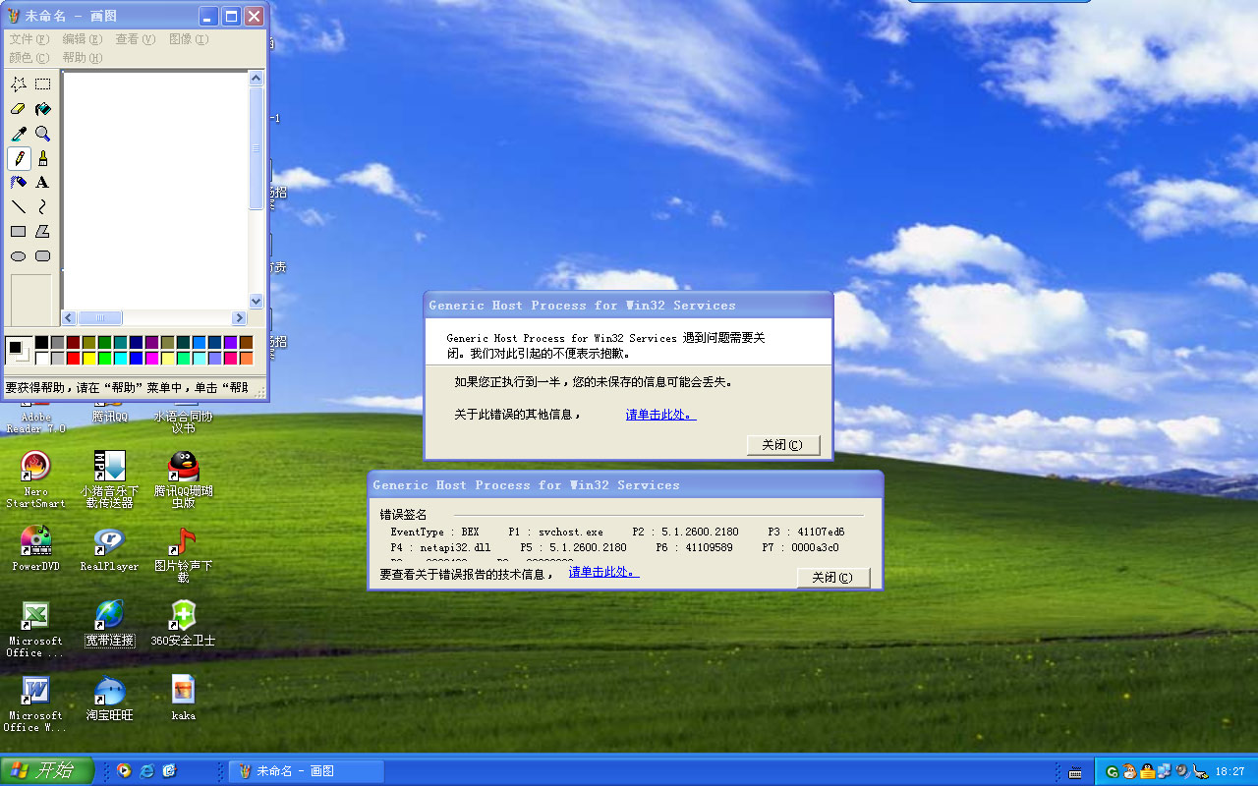Screen dimensions: 1258x786
Task: Open the 颜色(C) menu in Paint
Action: (29, 58)
